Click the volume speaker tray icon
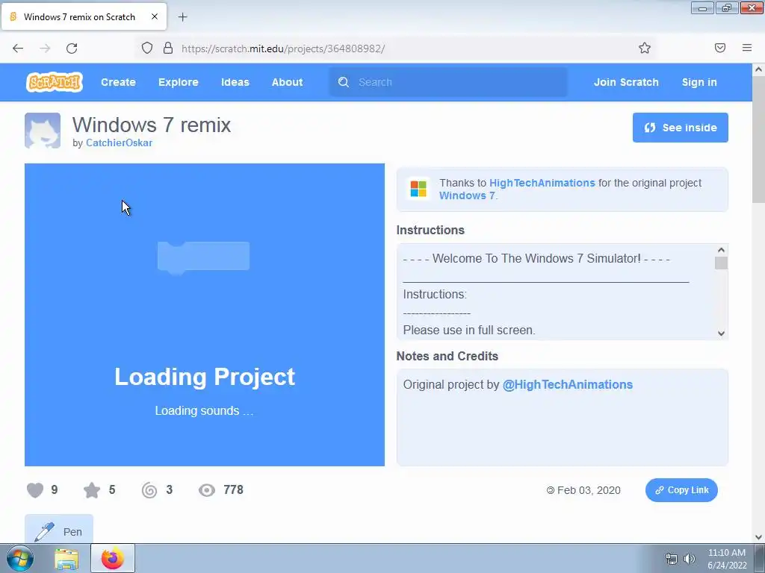765x573 pixels. point(689,559)
